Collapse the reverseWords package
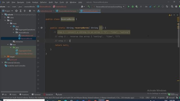The width and height of the screenshot is (180, 101). pyautogui.click(x=13, y=33)
